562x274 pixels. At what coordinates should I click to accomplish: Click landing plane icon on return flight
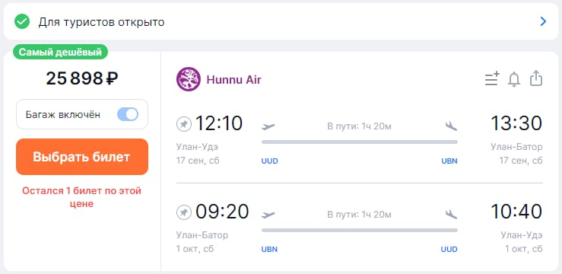coord(451,215)
